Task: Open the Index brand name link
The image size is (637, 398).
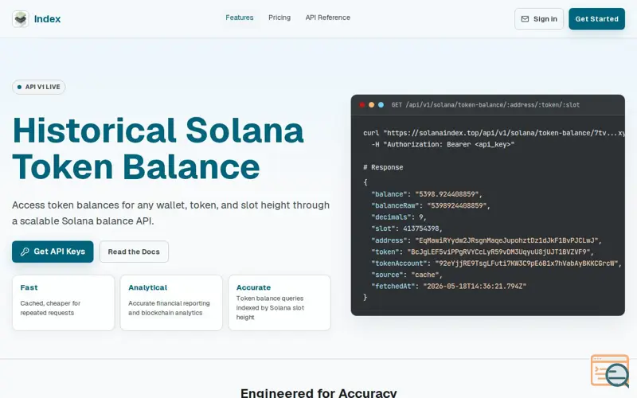Action: tap(47, 19)
